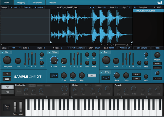Click the Amp Pan knob

[116, 61]
